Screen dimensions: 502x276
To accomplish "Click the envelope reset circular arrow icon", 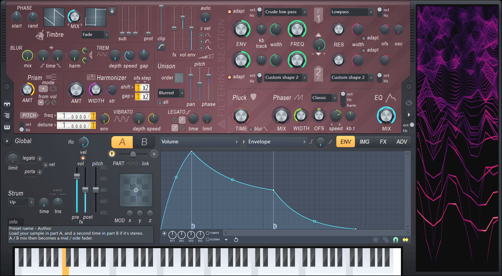I will (236, 240).
